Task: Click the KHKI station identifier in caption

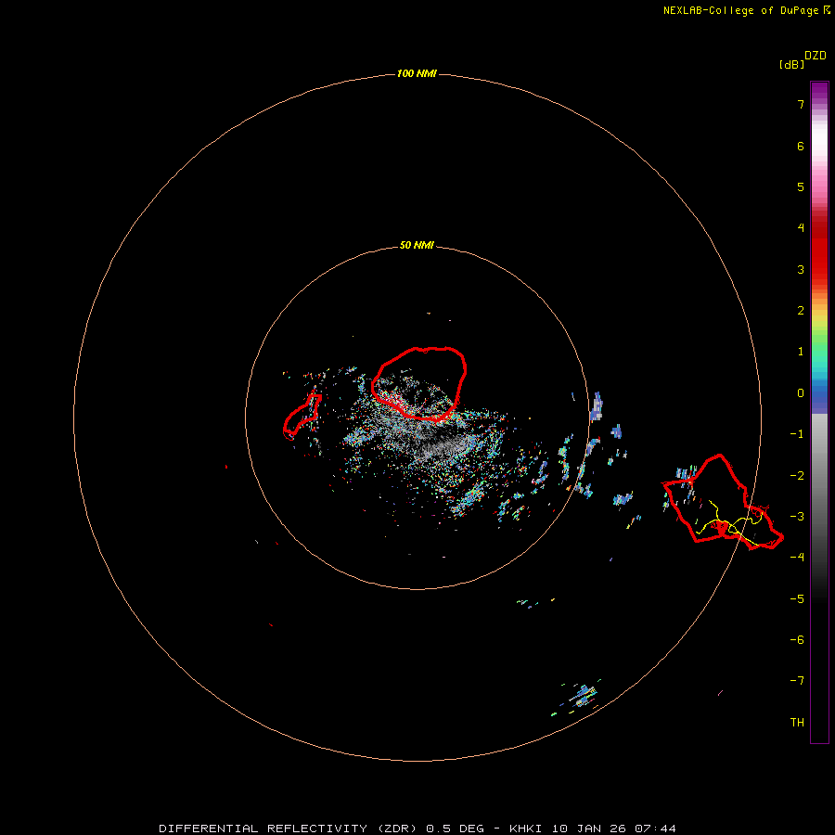Action: (526, 829)
